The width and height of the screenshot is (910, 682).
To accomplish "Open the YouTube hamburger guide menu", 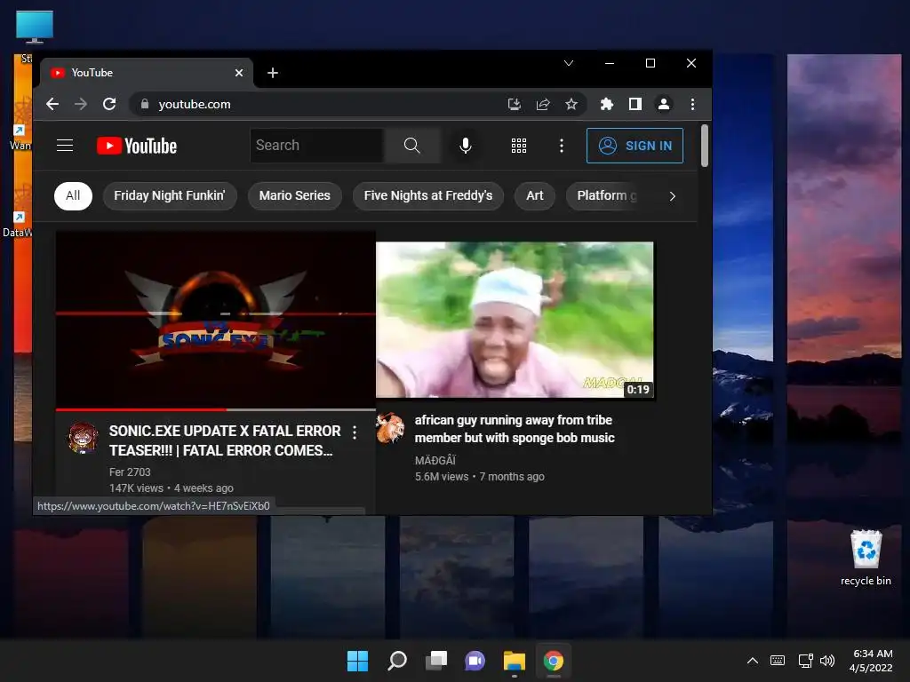I will point(65,146).
